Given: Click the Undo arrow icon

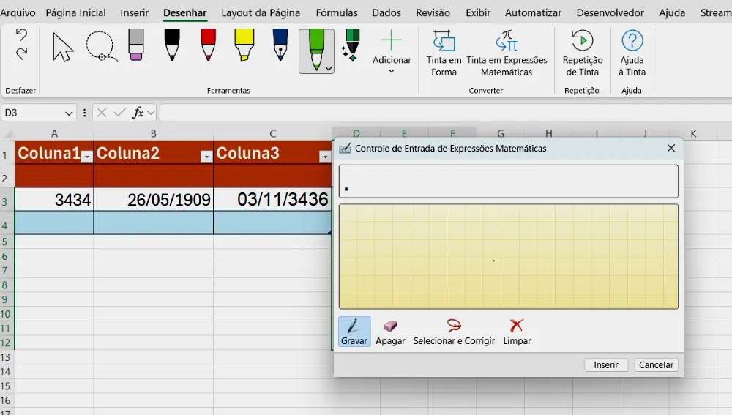Looking at the screenshot, I should click(x=21, y=34).
